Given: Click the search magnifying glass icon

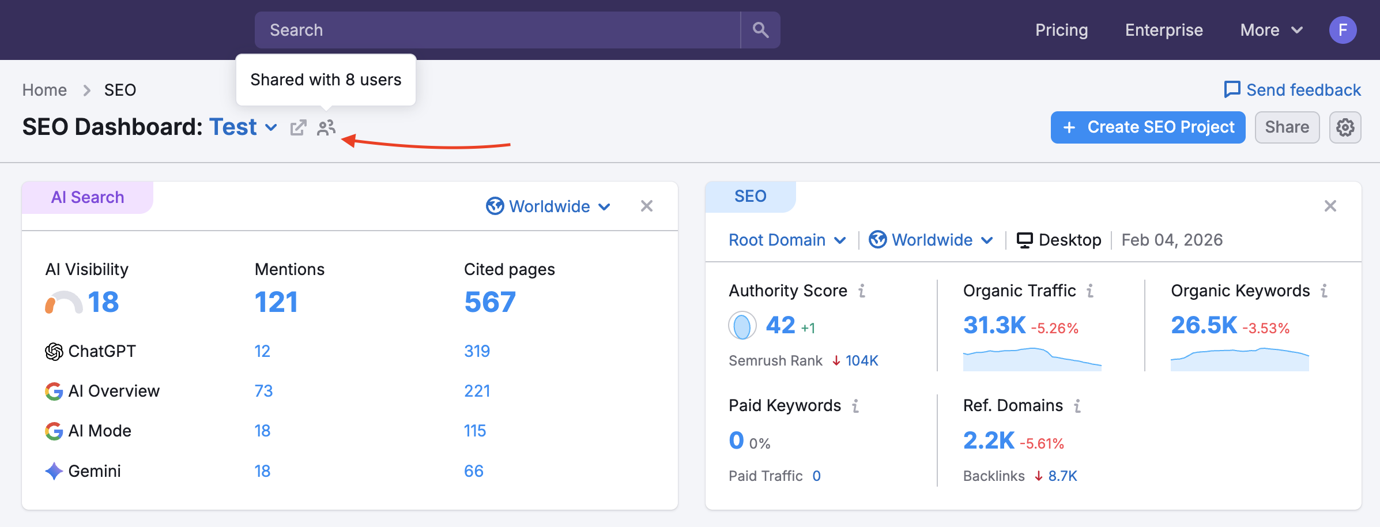Looking at the screenshot, I should click(760, 29).
